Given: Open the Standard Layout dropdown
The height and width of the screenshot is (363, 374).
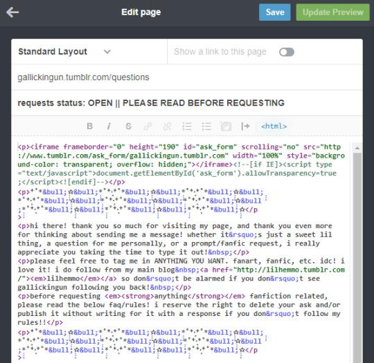Looking at the screenshot, I should click(x=64, y=52).
